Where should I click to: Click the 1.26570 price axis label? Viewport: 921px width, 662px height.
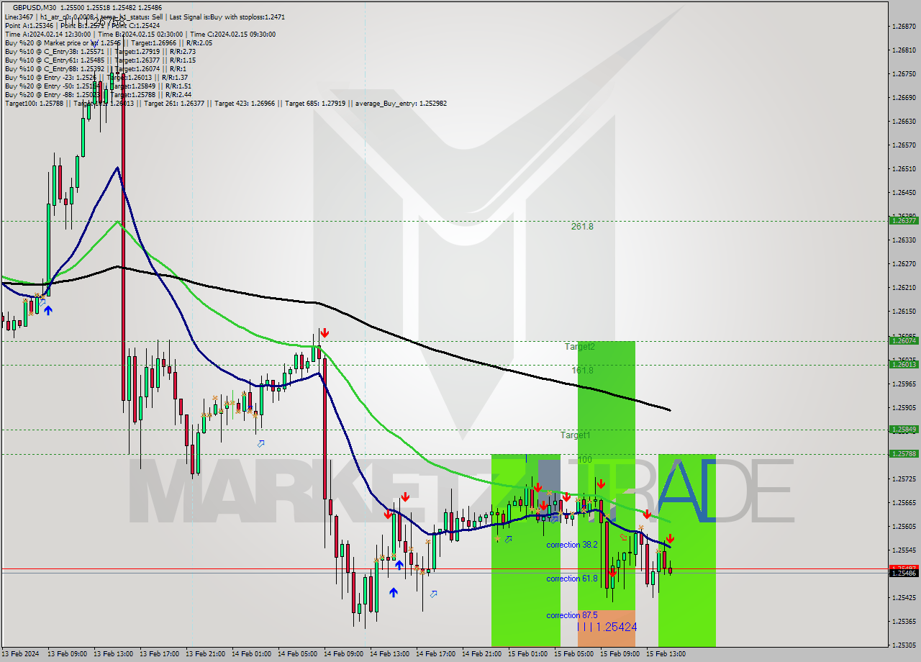pyautogui.click(x=904, y=145)
